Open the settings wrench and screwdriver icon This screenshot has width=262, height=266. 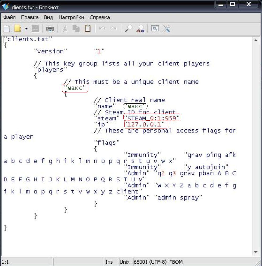click(167, 29)
